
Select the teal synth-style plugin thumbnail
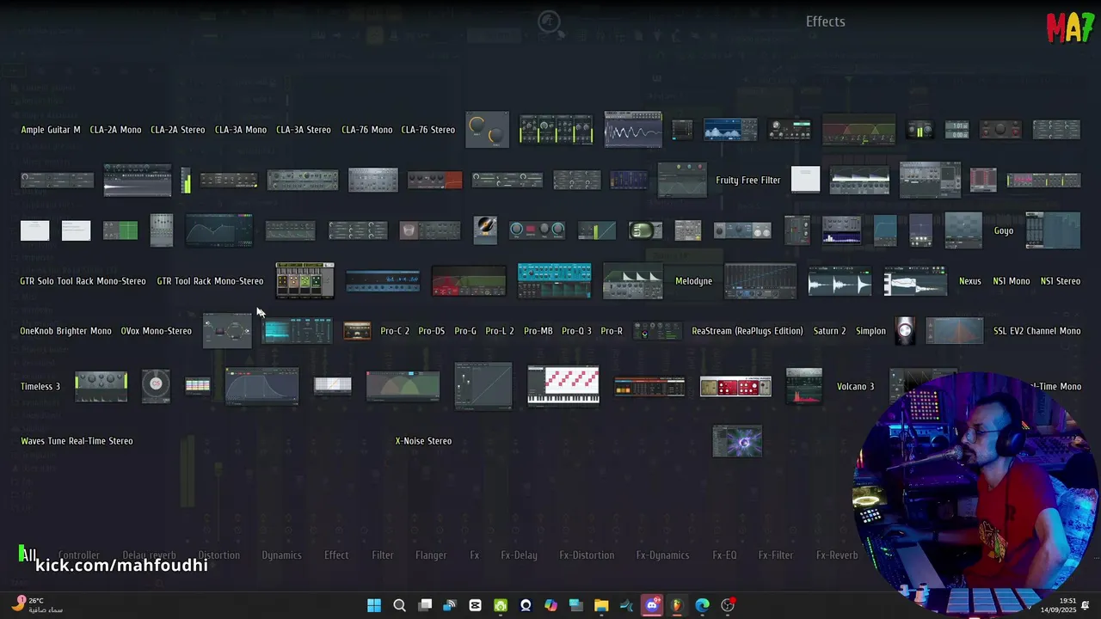[554, 280]
